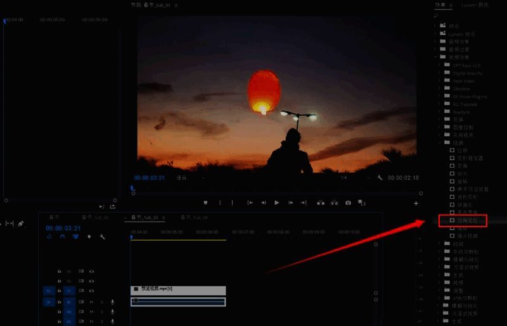This screenshot has width=507, height=326.
Task: Open program monitor wrench settings
Action: [x=379, y=179]
